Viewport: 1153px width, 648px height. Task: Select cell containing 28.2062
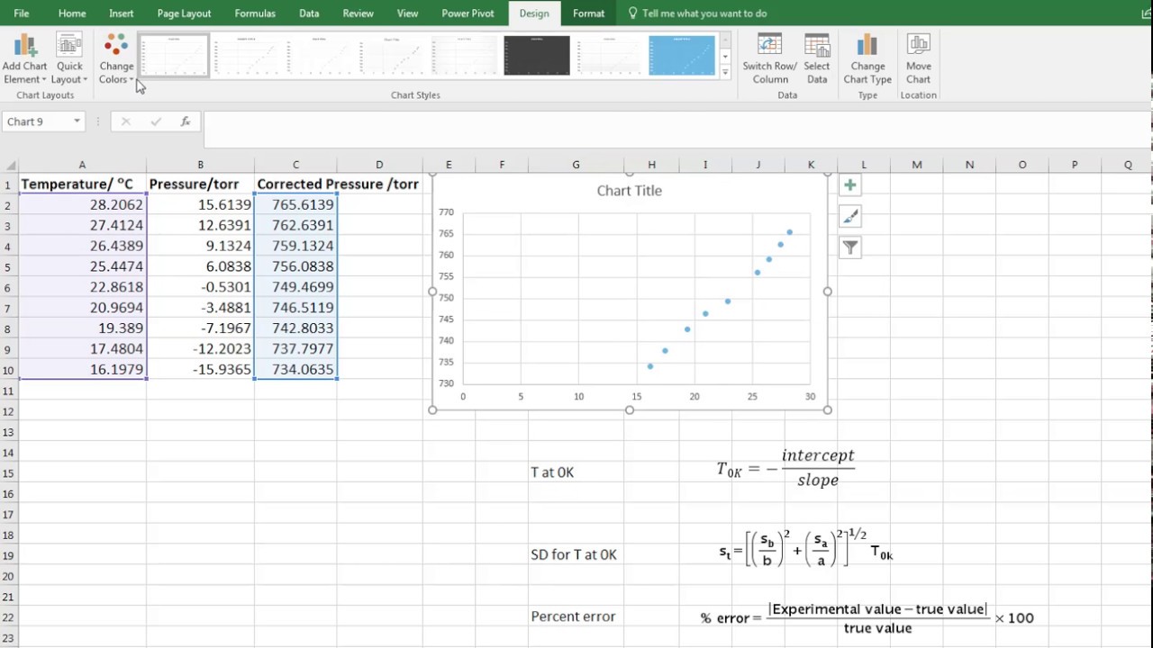(82, 205)
